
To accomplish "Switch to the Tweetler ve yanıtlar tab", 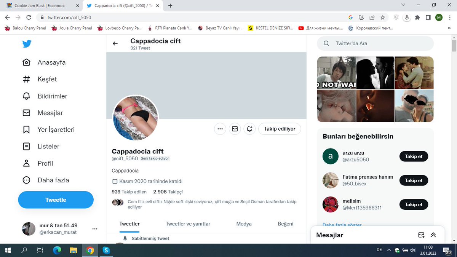I will point(188,224).
